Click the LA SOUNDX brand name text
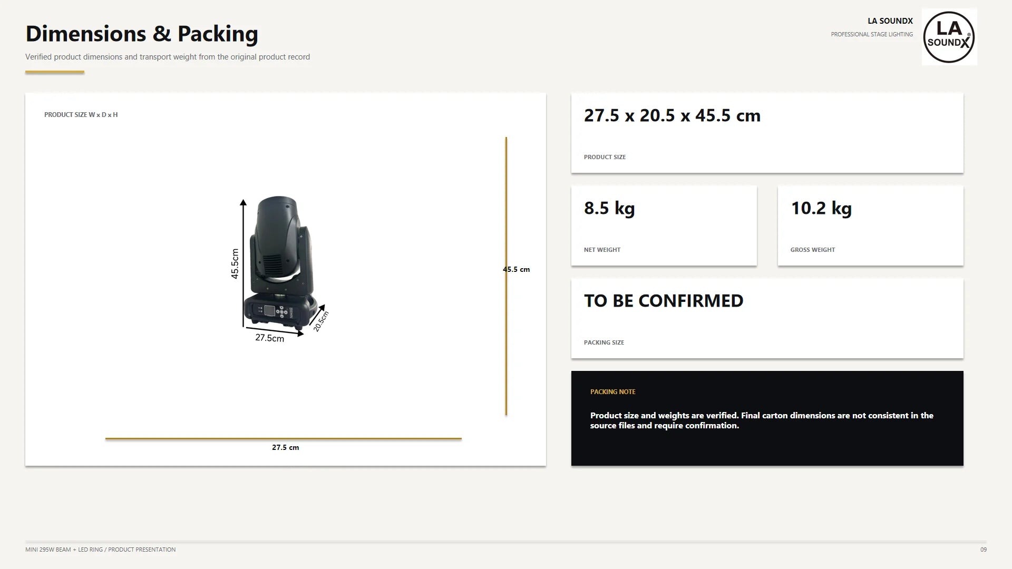Image resolution: width=1012 pixels, height=569 pixels. (890, 21)
